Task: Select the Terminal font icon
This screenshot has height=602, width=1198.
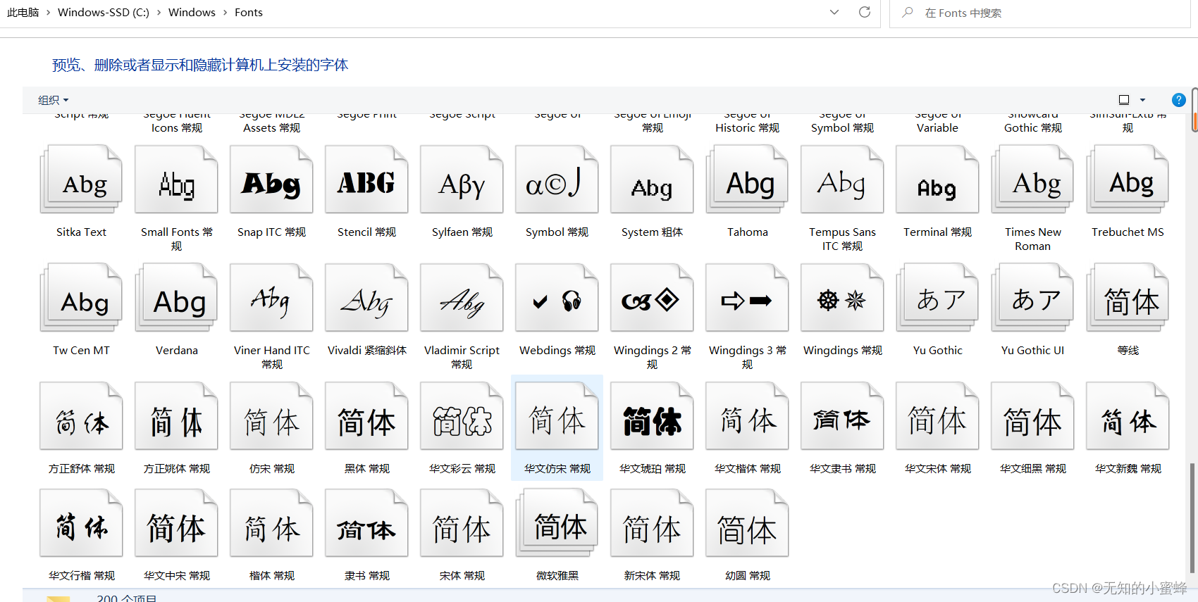Action: tap(937, 180)
